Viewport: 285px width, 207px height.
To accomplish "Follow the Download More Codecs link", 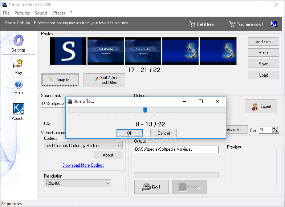I will 83,165.
